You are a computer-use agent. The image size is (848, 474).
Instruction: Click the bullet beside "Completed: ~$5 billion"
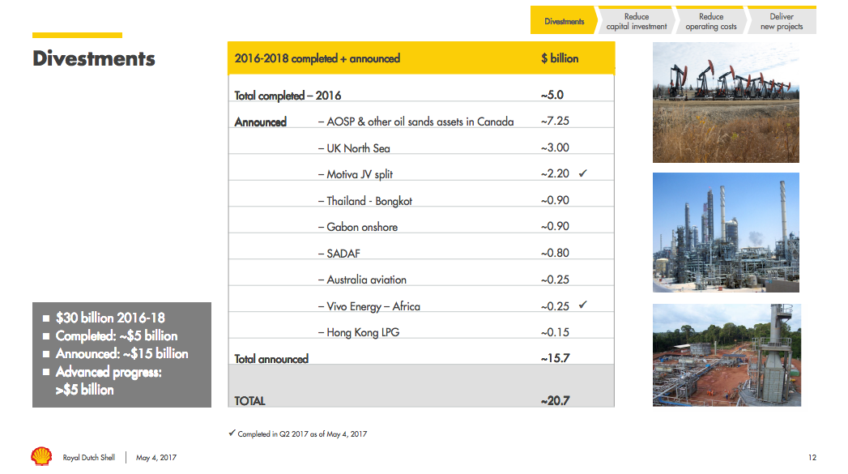click(x=46, y=338)
